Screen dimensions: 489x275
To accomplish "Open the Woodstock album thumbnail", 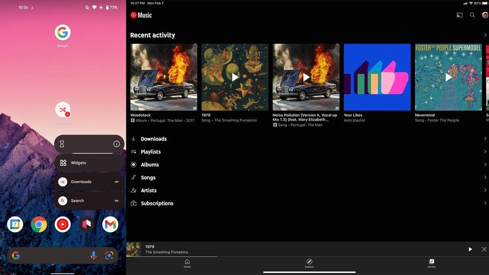I will point(163,77).
